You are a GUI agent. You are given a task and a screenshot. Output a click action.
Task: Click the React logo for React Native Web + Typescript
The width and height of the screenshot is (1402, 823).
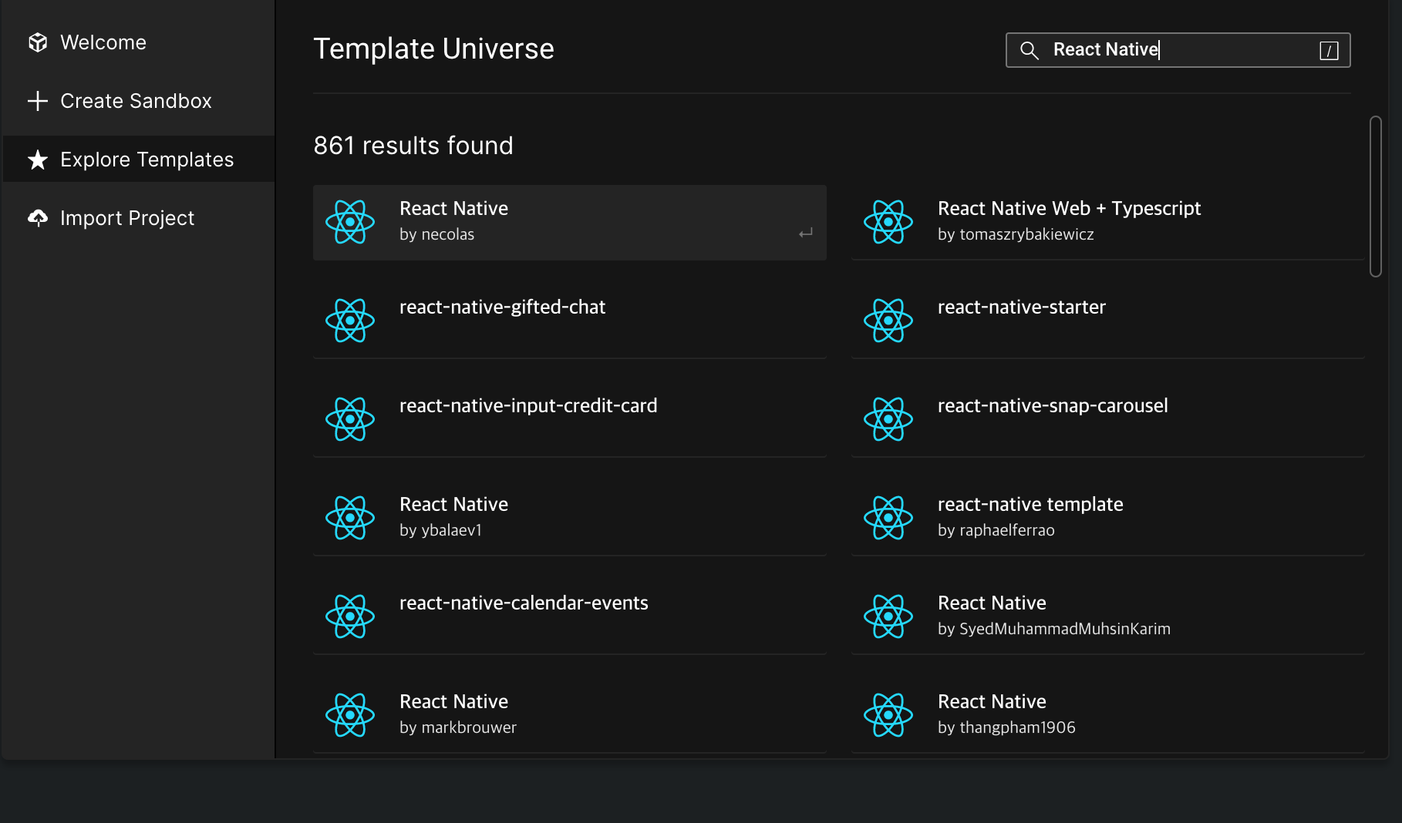(888, 222)
